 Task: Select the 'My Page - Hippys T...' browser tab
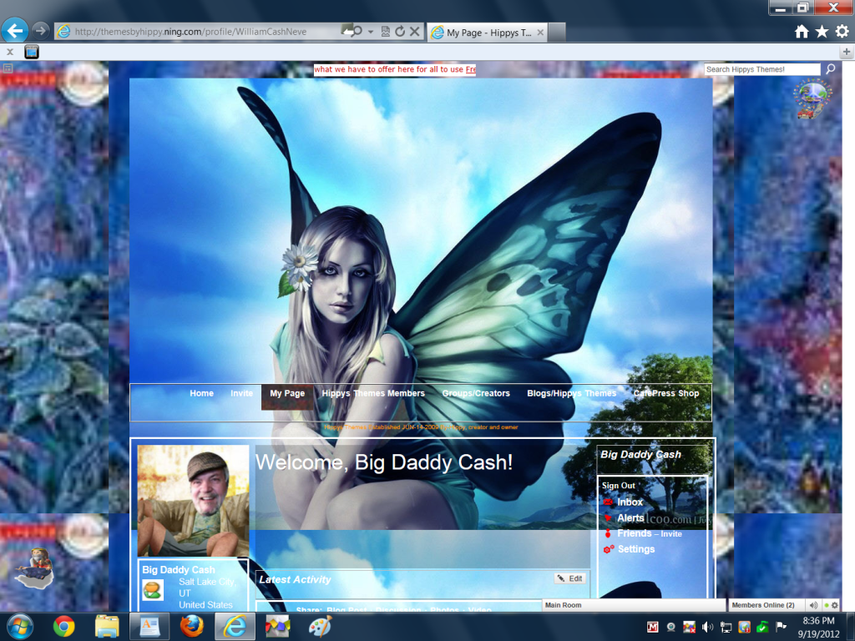(488, 33)
